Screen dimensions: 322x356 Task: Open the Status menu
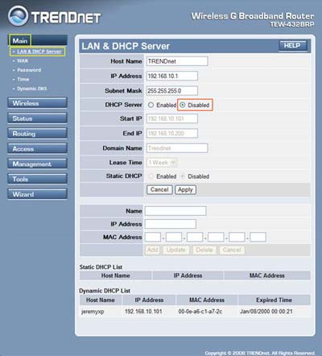(x=37, y=118)
